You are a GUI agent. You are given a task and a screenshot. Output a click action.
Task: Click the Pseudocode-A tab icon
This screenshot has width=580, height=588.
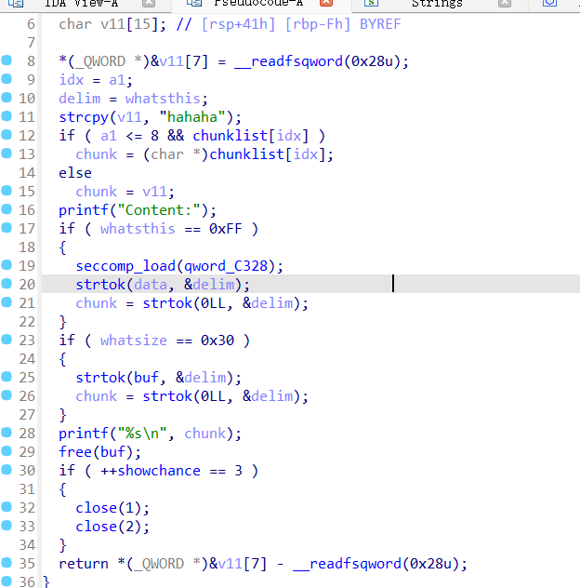coord(194,4)
